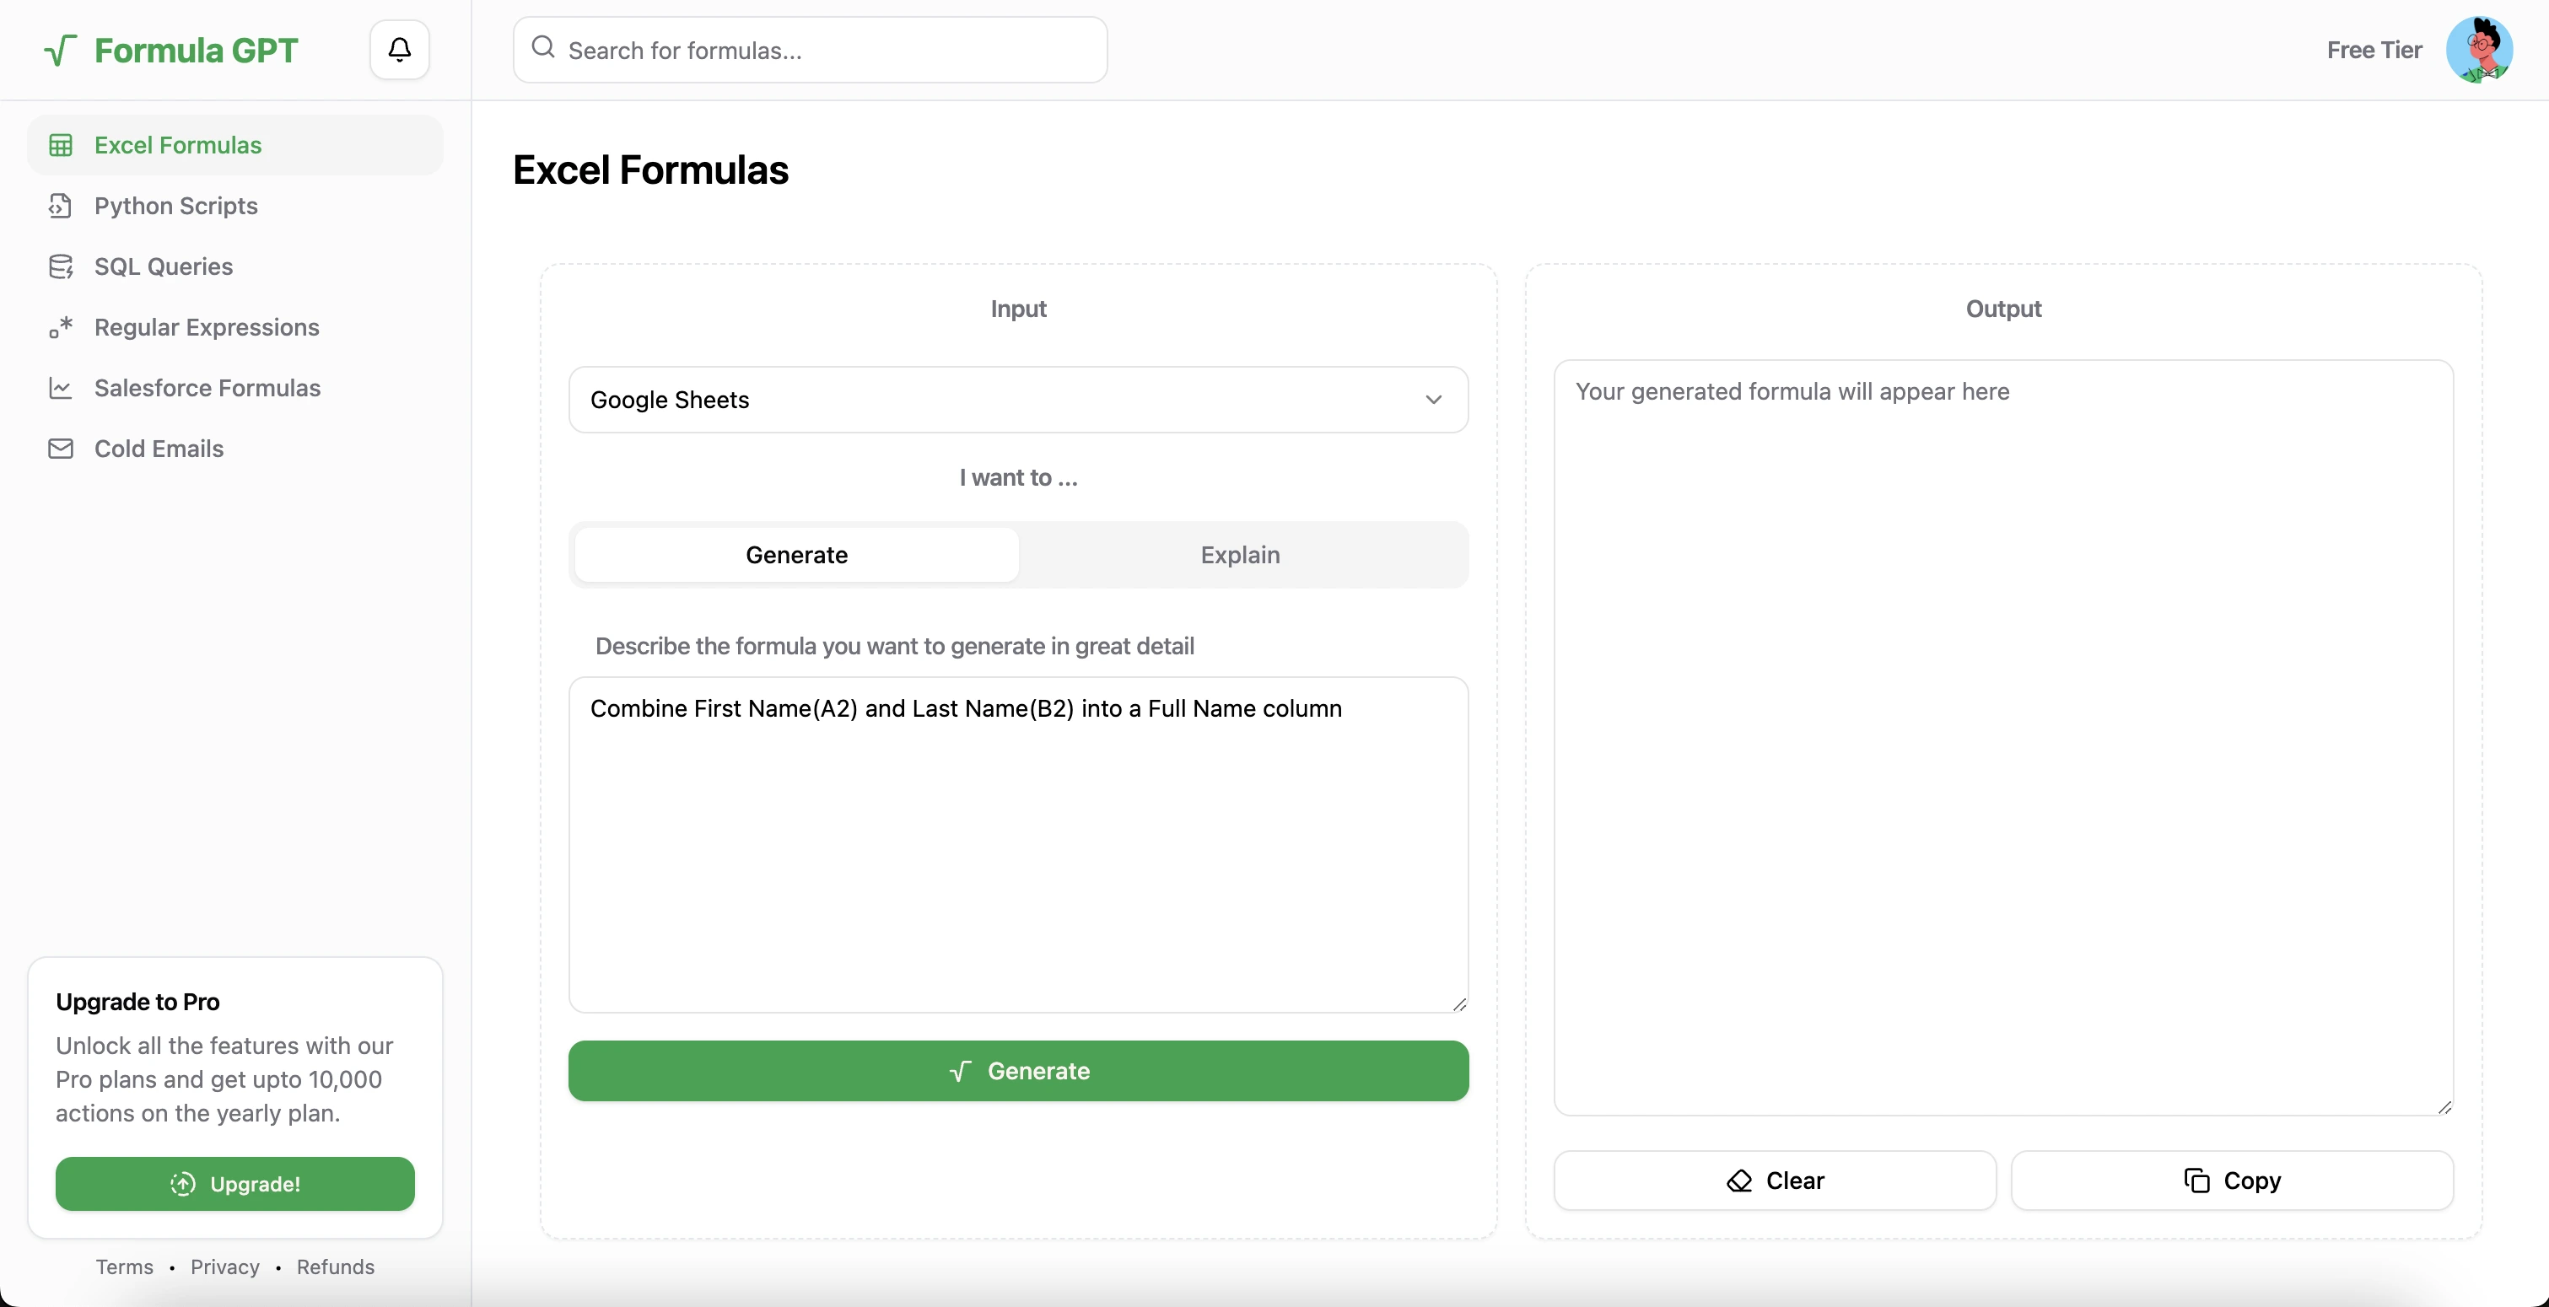Switch to the Generate mode tab
The image size is (2549, 1307).
coord(796,555)
